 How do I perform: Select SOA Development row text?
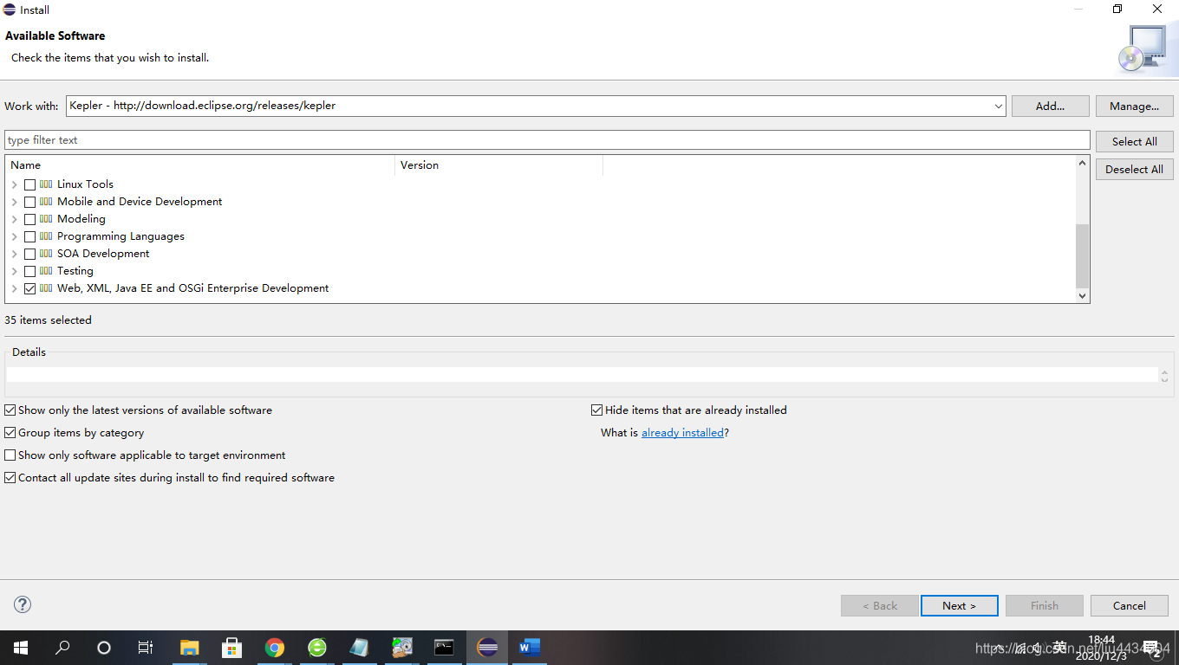pyautogui.click(x=103, y=254)
